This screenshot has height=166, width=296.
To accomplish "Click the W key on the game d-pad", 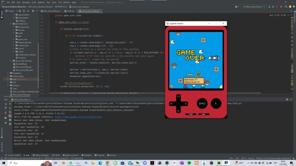I will (178, 96).
